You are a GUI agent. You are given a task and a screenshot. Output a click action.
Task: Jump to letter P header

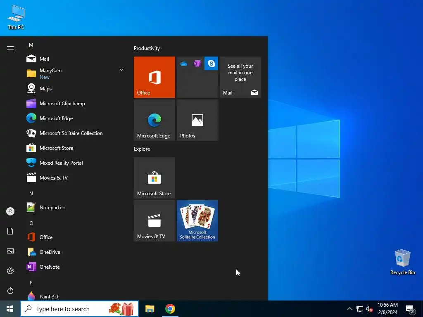click(x=31, y=282)
